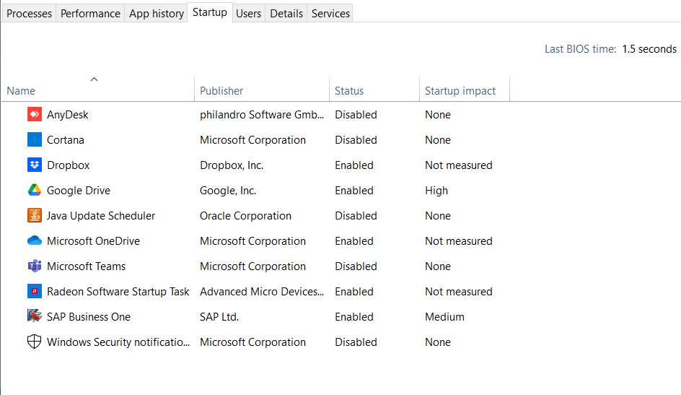Screen dimensions: 681x395
Task: Sort by the Startup impact column header
Action: tap(460, 91)
